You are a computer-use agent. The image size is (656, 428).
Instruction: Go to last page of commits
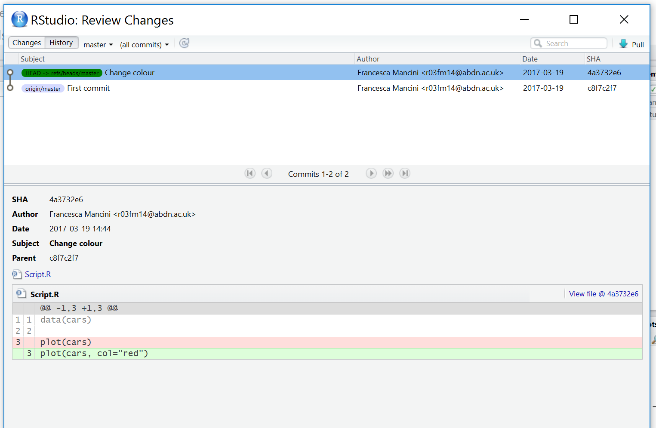coord(405,173)
